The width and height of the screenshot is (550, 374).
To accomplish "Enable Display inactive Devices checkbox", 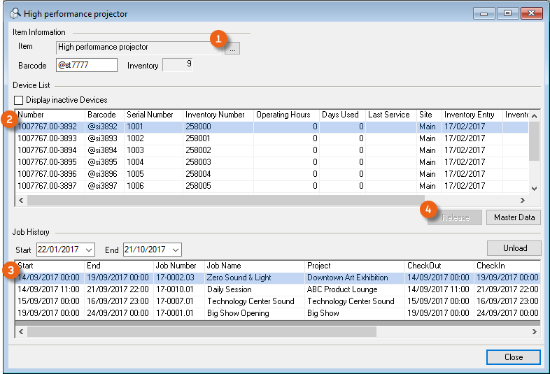I will [x=19, y=100].
